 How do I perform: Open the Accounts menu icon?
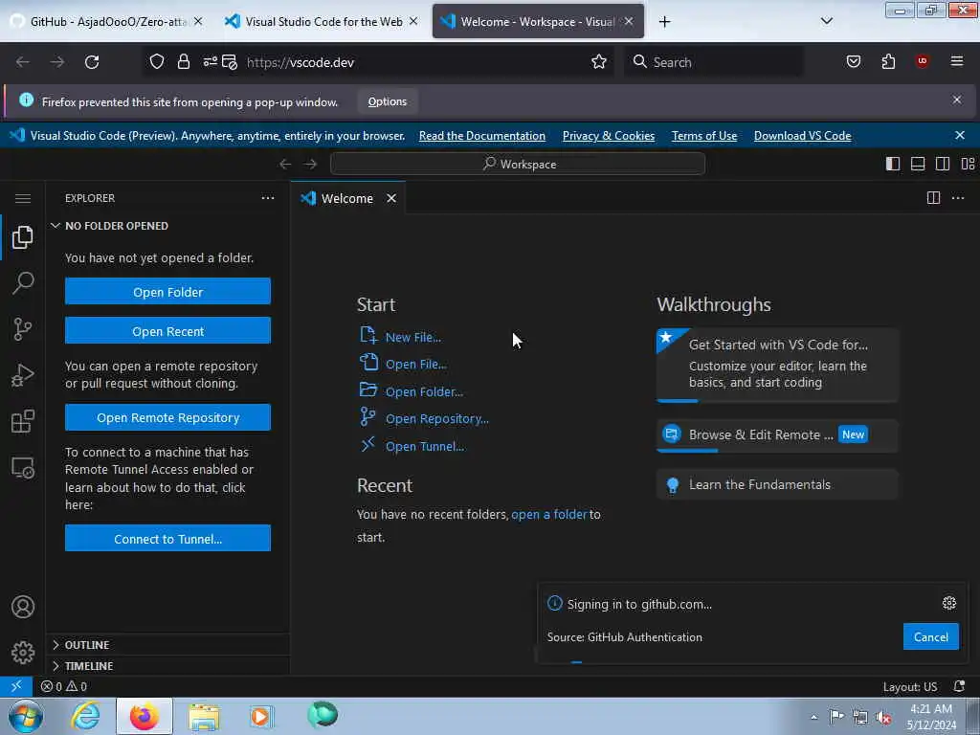click(x=23, y=607)
